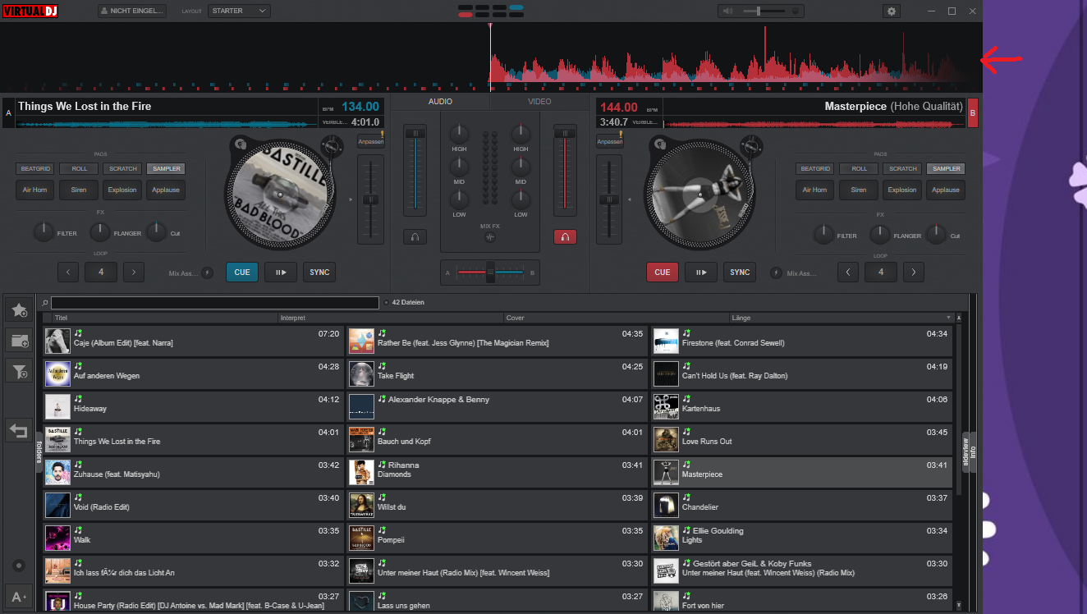Select deck B SAMPLER pad mode
The image size is (1087, 614).
[x=946, y=168]
